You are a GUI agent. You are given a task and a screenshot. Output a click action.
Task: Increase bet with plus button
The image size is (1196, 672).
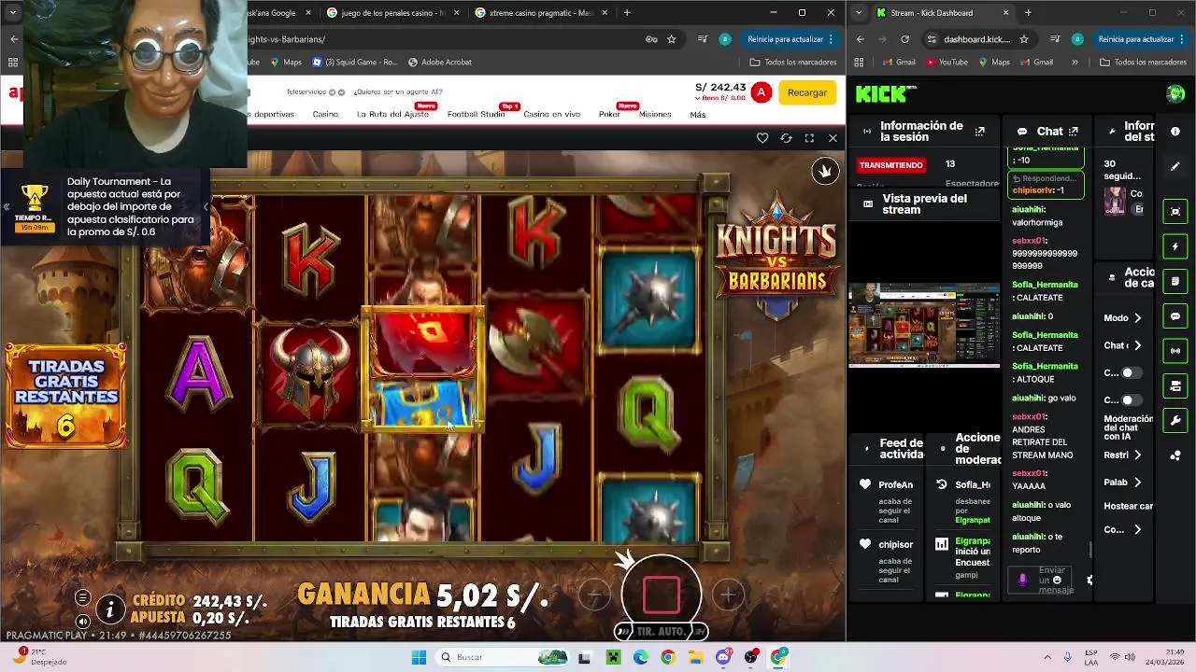[728, 594]
